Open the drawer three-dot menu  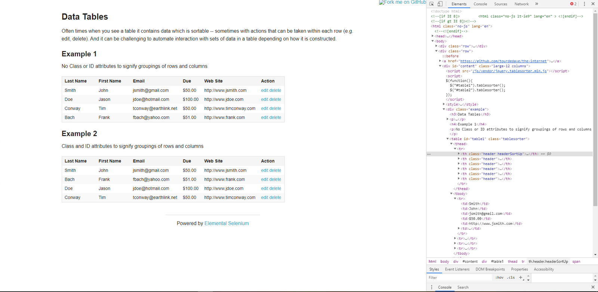[432, 287]
